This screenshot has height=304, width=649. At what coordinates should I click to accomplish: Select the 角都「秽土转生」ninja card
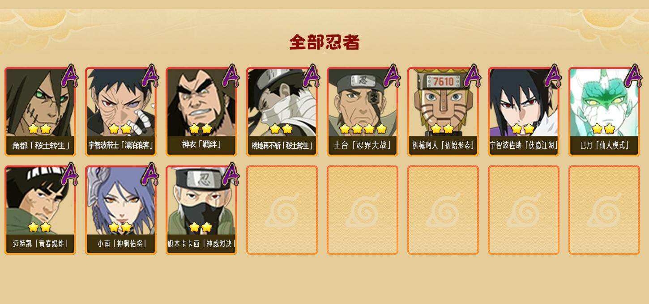pyautogui.click(x=40, y=112)
